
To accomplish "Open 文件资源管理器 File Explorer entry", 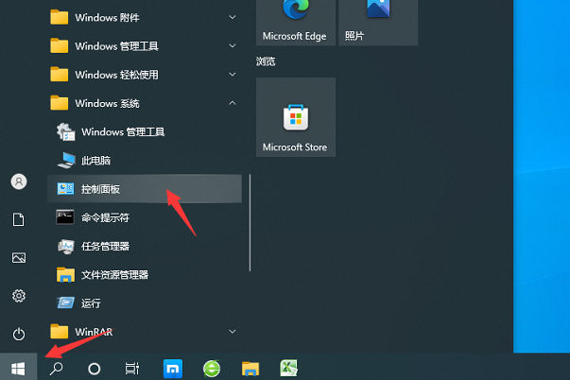I will pos(145,274).
